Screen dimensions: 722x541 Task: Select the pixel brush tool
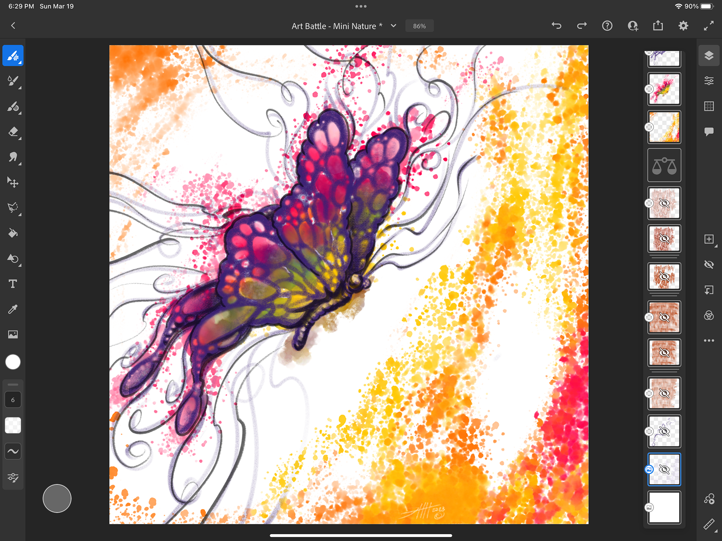(13, 56)
